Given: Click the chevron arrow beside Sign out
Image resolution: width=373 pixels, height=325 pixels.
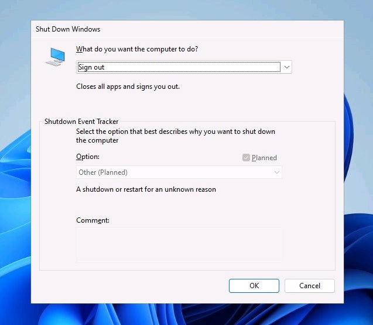Looking at the screenshot, I should coord(287,67).
